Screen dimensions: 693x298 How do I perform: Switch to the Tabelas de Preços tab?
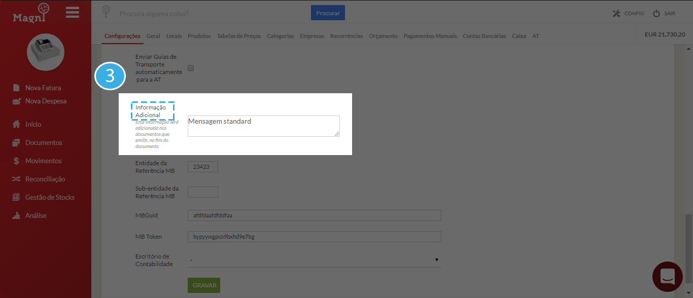point(239,36)
